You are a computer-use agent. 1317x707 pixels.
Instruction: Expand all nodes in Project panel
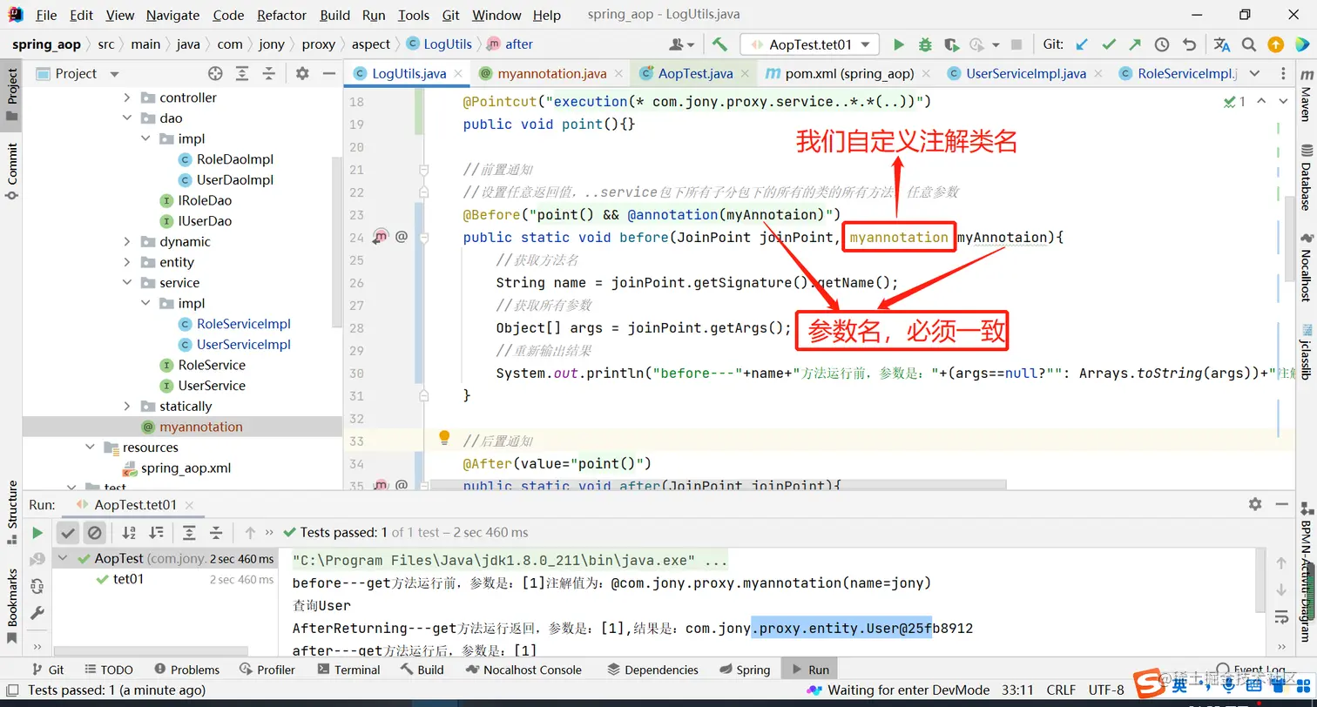[242, 74]
